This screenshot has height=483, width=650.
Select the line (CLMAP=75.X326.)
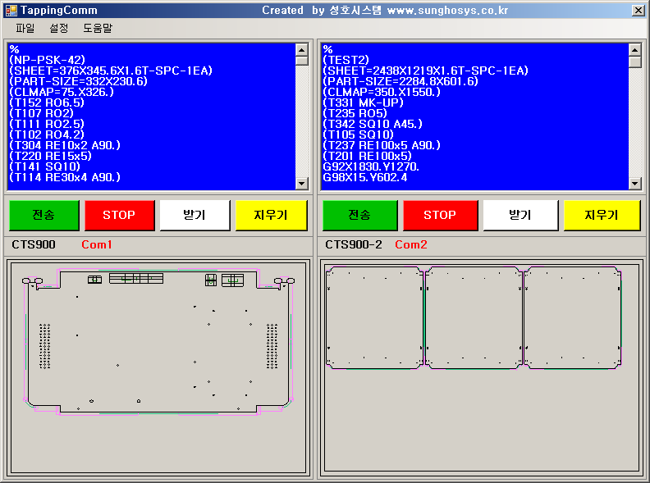pos(62,92)
